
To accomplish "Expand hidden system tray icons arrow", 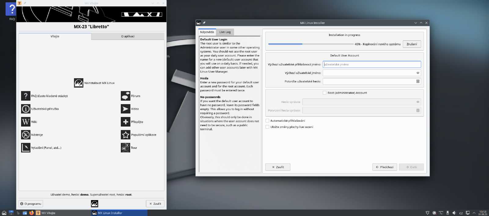I will point(474,213).
